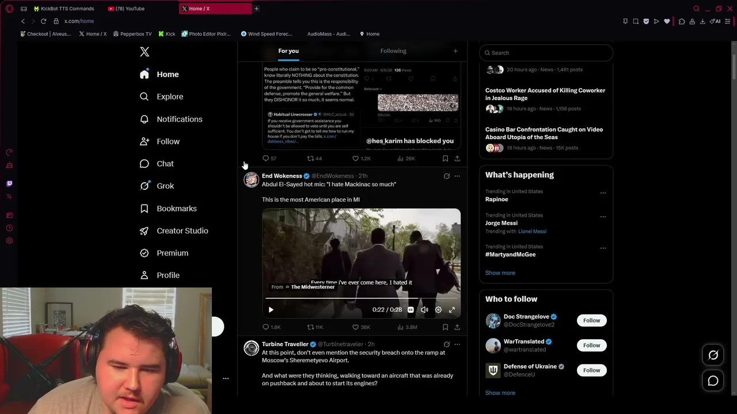Follow WarTranslated account

[591, 346]
